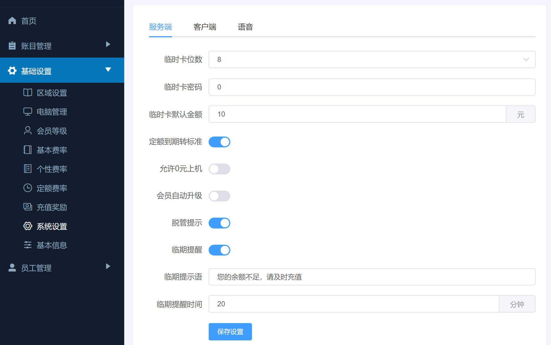Click the home icon beside 首页
Viewport: 551px width, 345px height.
12,21
